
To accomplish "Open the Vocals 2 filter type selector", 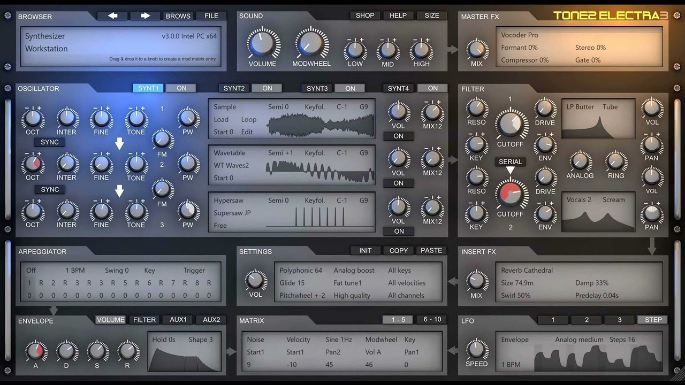I will [x=579, y=200].
